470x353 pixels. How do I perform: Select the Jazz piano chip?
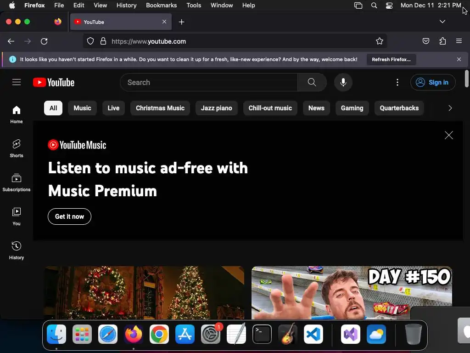click(x=217, y=108)
